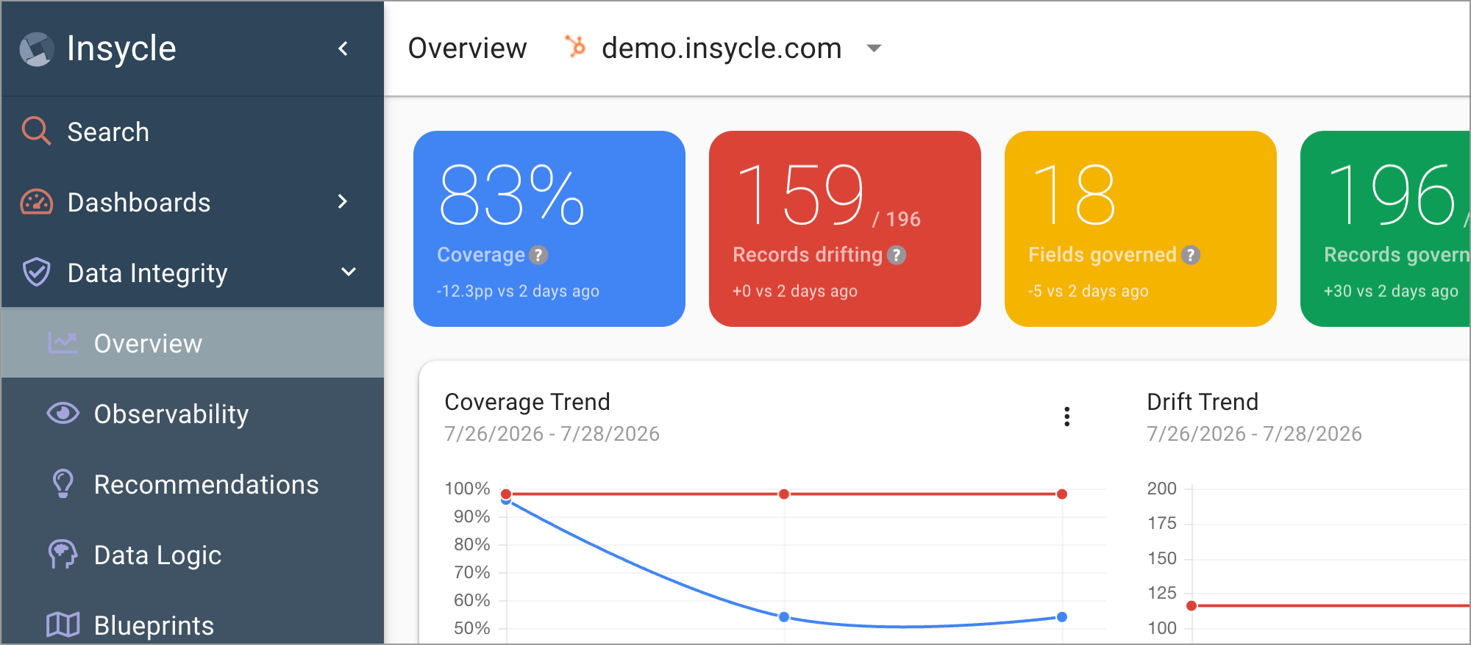Click the Coverage help question mark icon
The height and width of the screenshot is (645, 1471).
[538, 255]
